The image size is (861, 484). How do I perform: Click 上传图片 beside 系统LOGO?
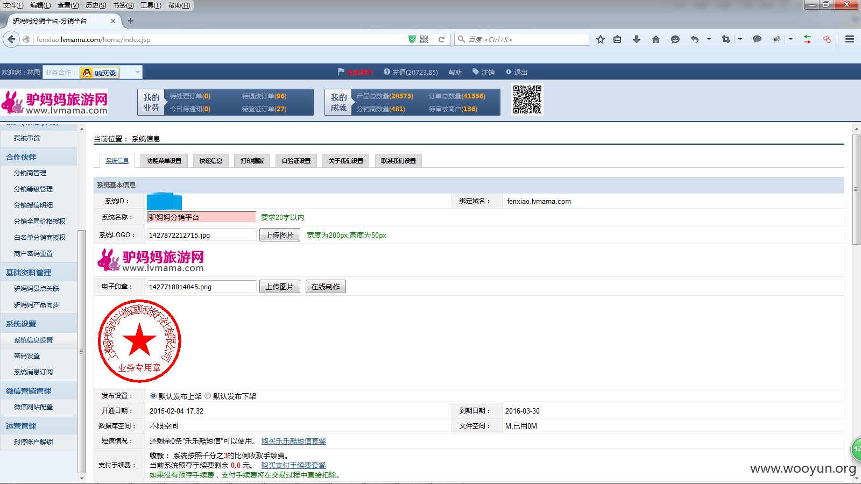(x=280, y=235)
